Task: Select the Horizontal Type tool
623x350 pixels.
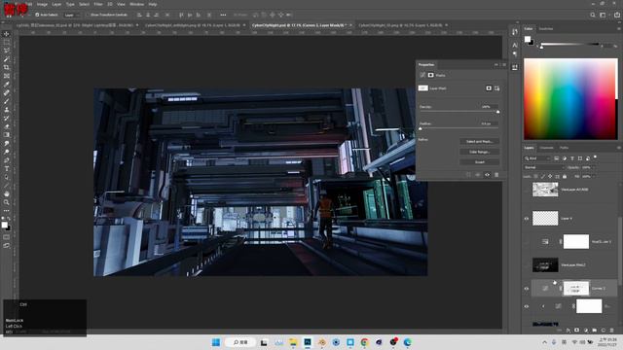Action: [x=7, y=168]
